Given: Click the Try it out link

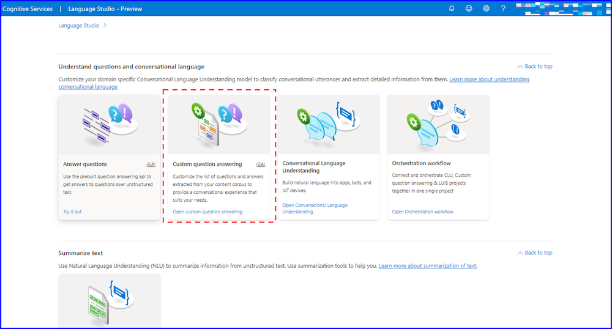Looking at the screenshot, I should [72, 212].
